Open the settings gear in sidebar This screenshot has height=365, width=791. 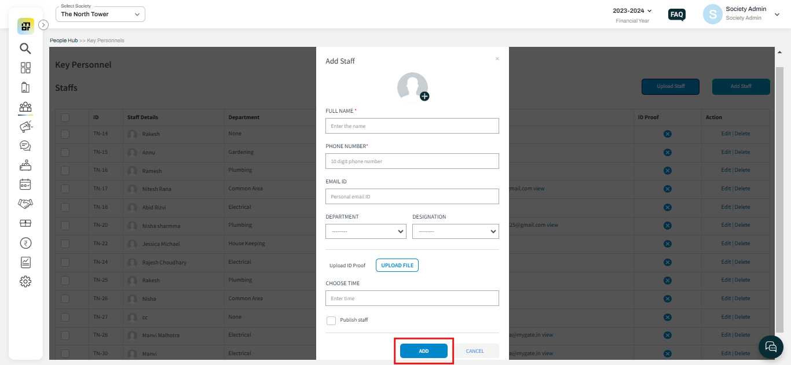click(25, 282)
